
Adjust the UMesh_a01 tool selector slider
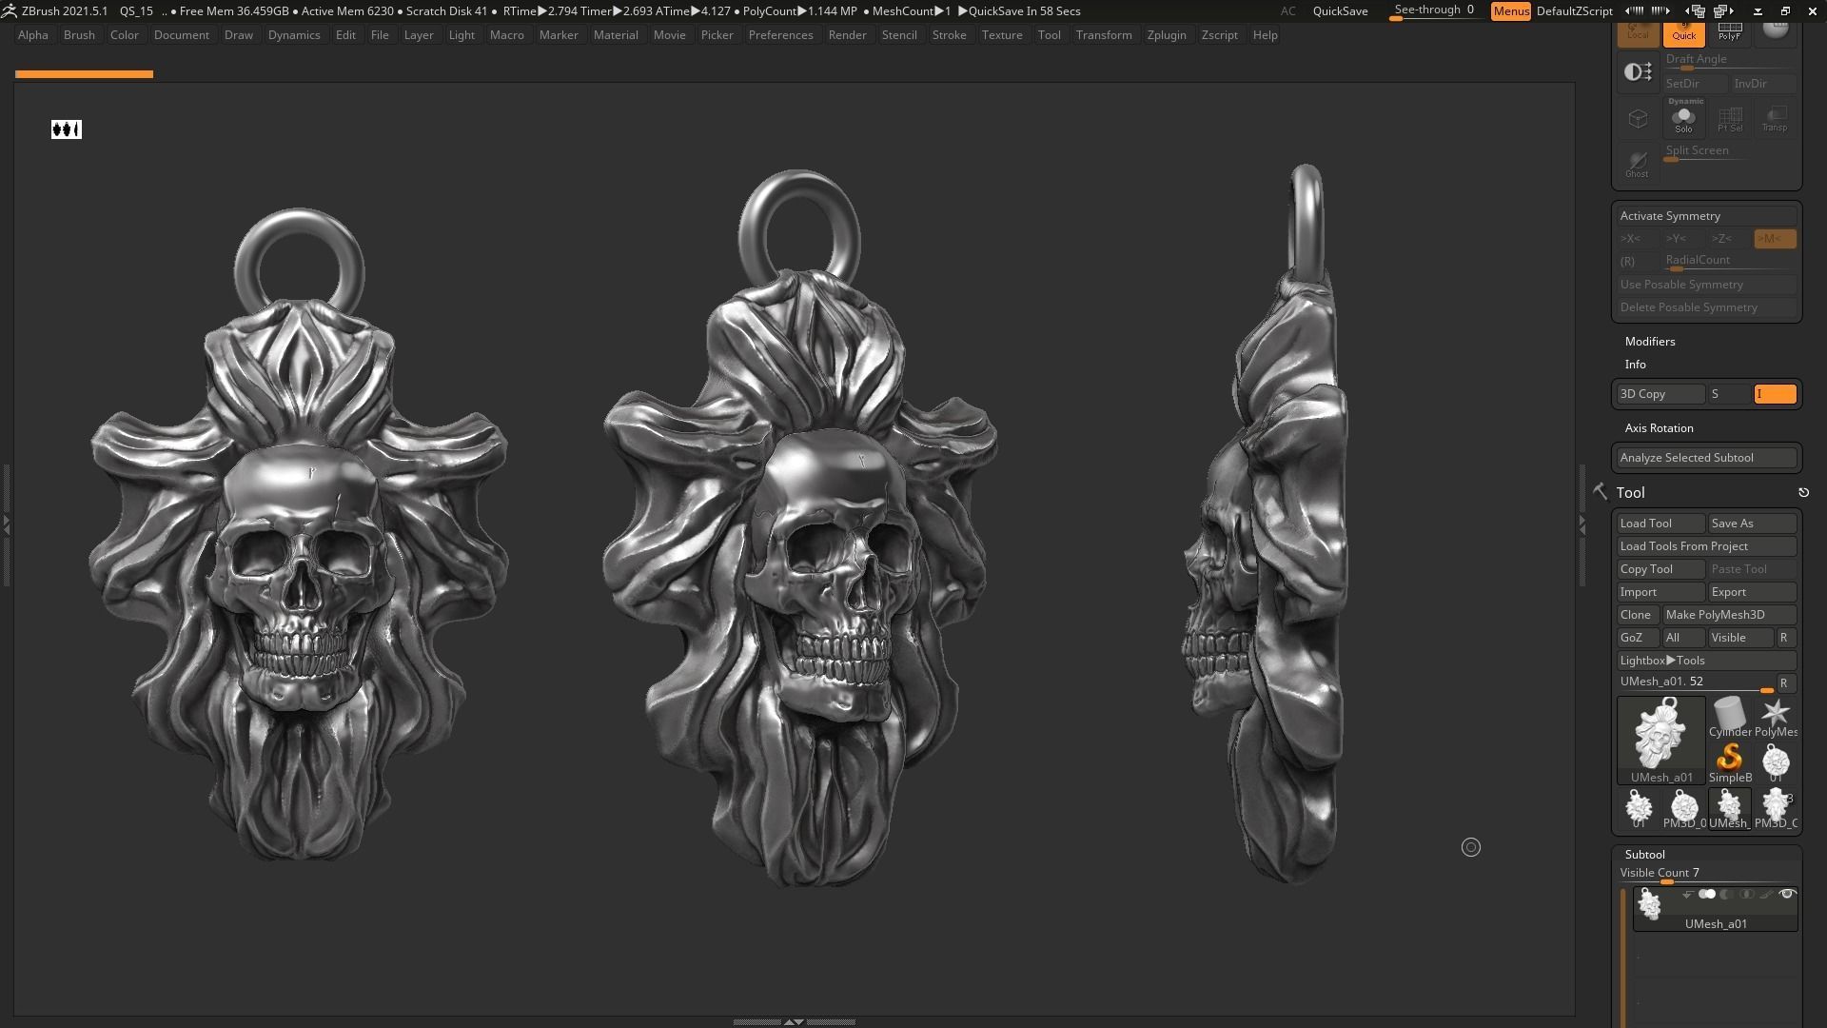(x=1696, y=682)
